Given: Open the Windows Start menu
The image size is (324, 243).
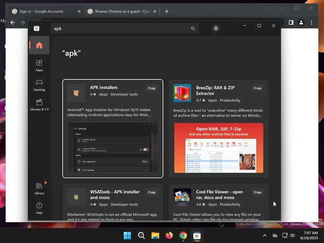Looking at the screenshot, I should coord(127,235).
